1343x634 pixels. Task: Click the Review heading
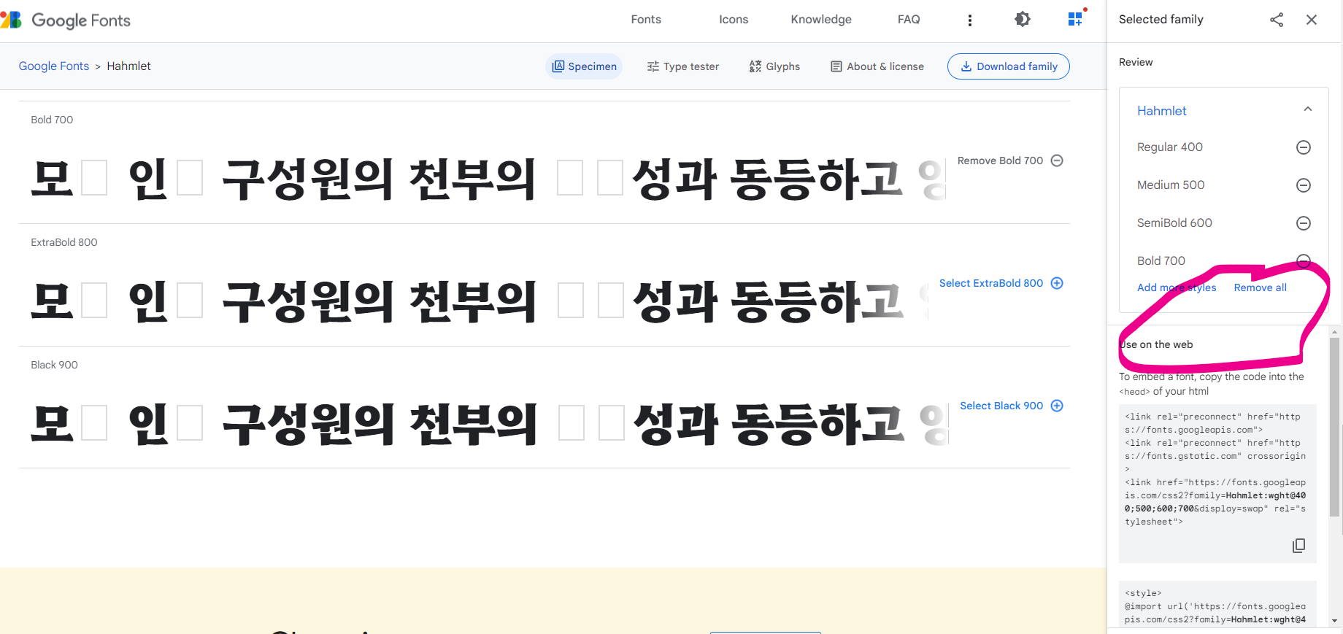1136,62
